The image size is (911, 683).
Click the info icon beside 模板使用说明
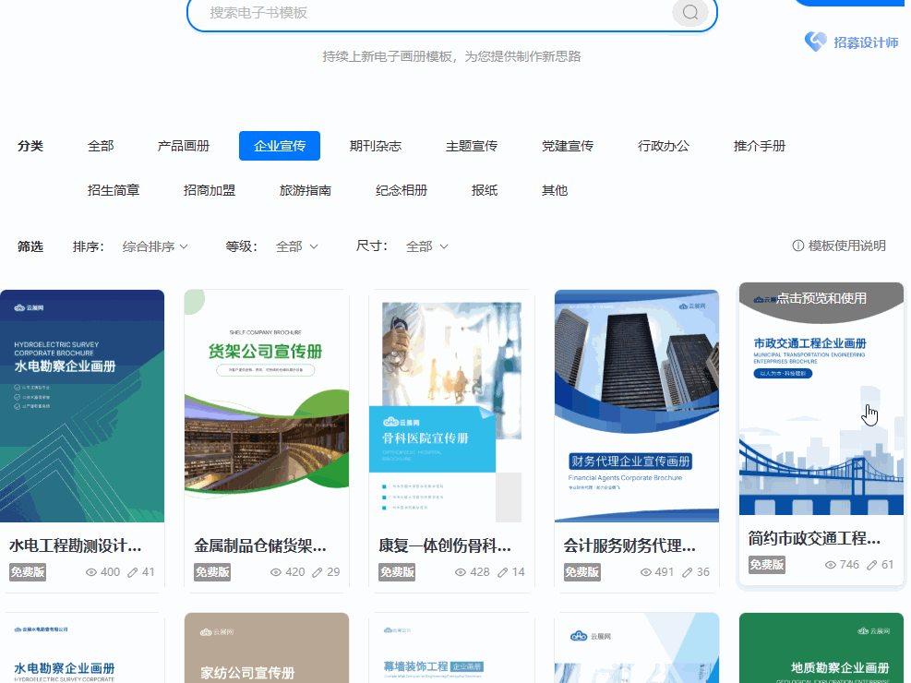[x=798, y=246]
